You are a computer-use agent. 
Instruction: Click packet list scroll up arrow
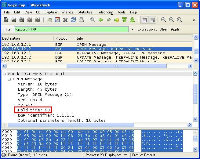click(x=196, y=37)
